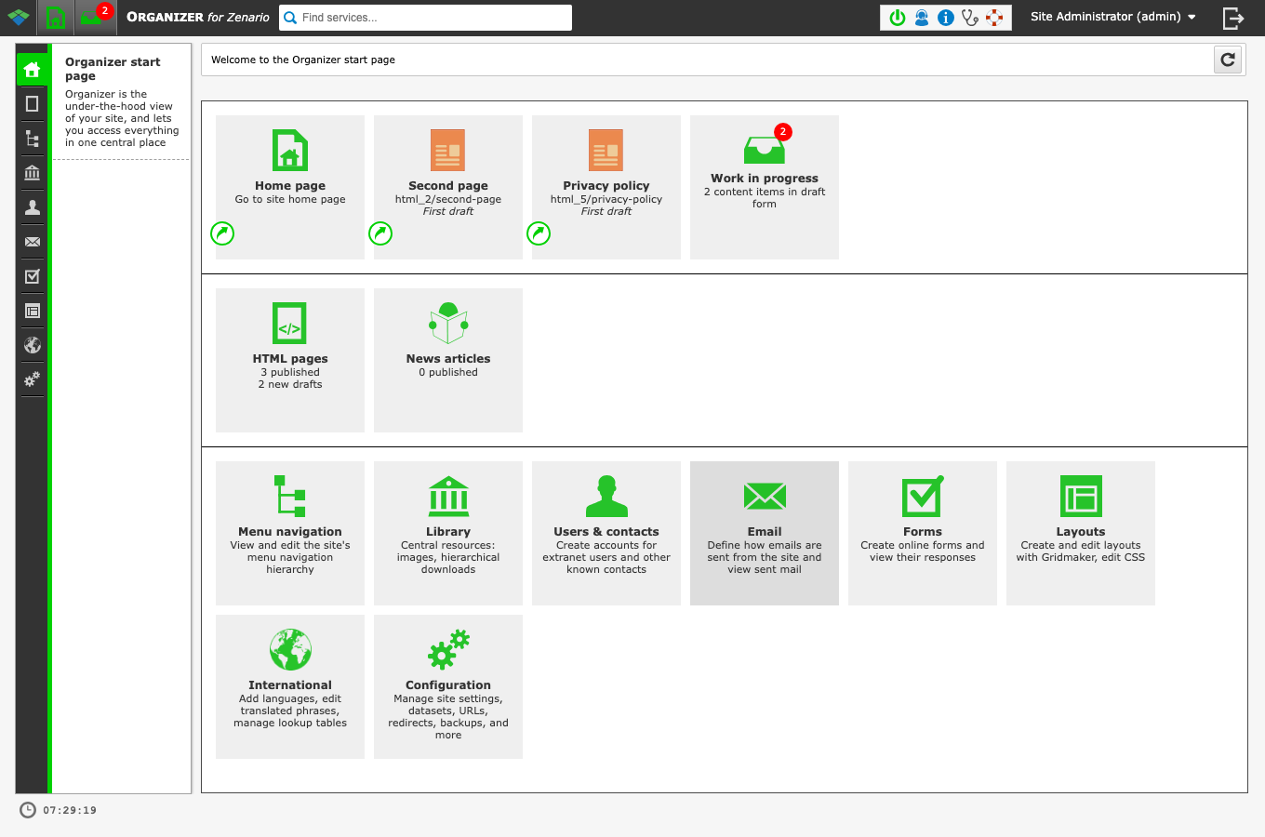Expand the Site Administrator (admin) dropdown
This screenshot has height=837, width=1265.
1113,17
